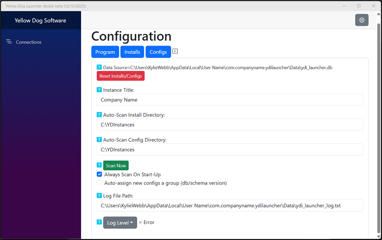This screenshot has width=382, height=240.
Task: Switch to the Program tab
Action: [105, 52]
